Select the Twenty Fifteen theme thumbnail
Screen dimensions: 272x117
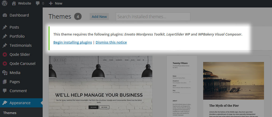[218, 86]
